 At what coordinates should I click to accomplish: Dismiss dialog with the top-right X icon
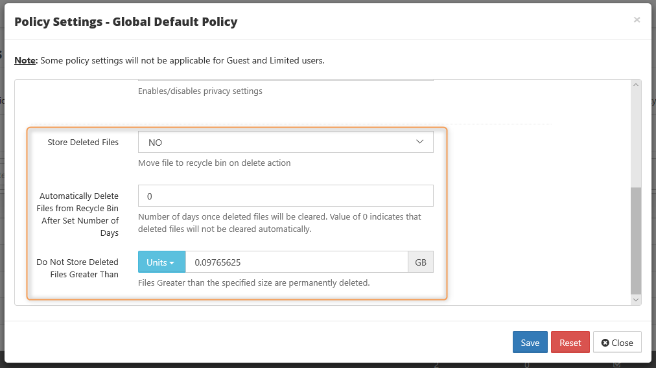(637, 19)
